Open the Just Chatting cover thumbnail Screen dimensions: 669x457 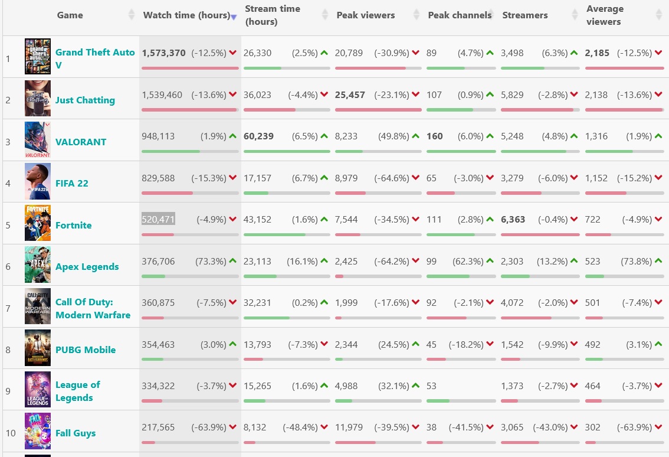pos(38,98)
